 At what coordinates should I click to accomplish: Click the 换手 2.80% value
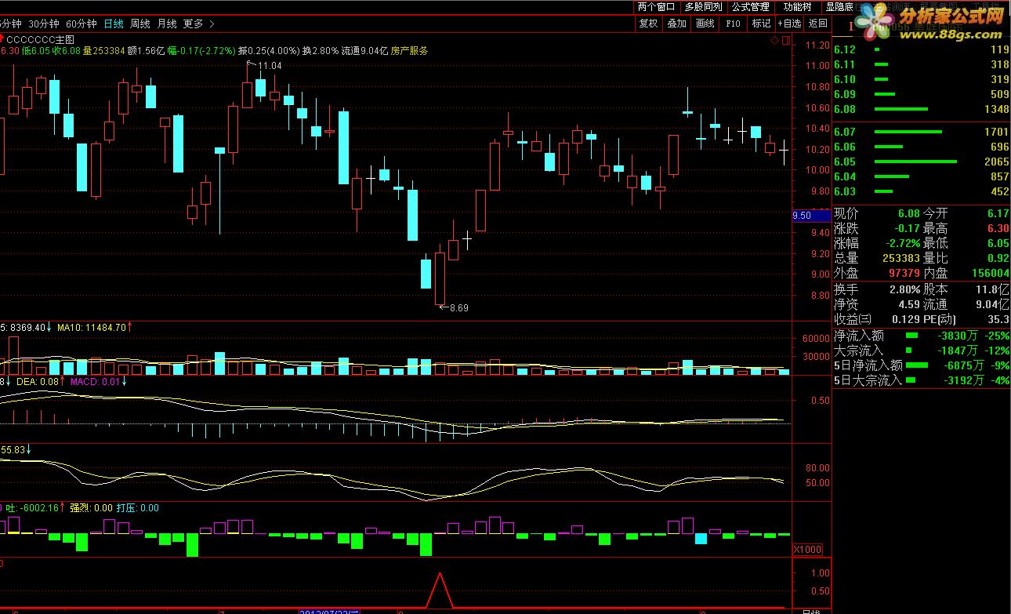(x=904, y=289)
